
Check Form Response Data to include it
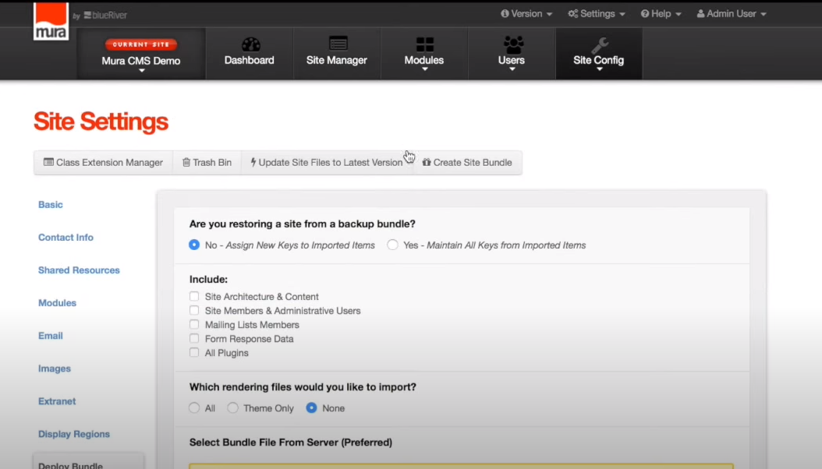tap(194, 338)
